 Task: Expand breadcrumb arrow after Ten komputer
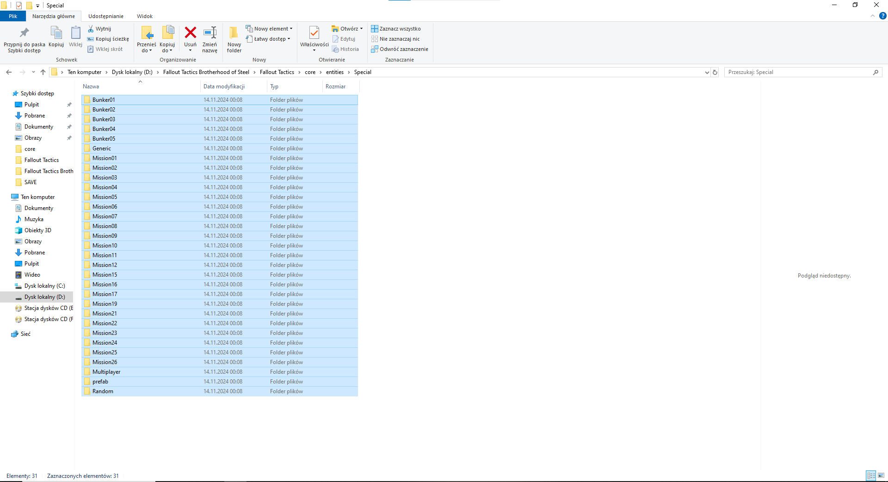(x=106, y=72)
